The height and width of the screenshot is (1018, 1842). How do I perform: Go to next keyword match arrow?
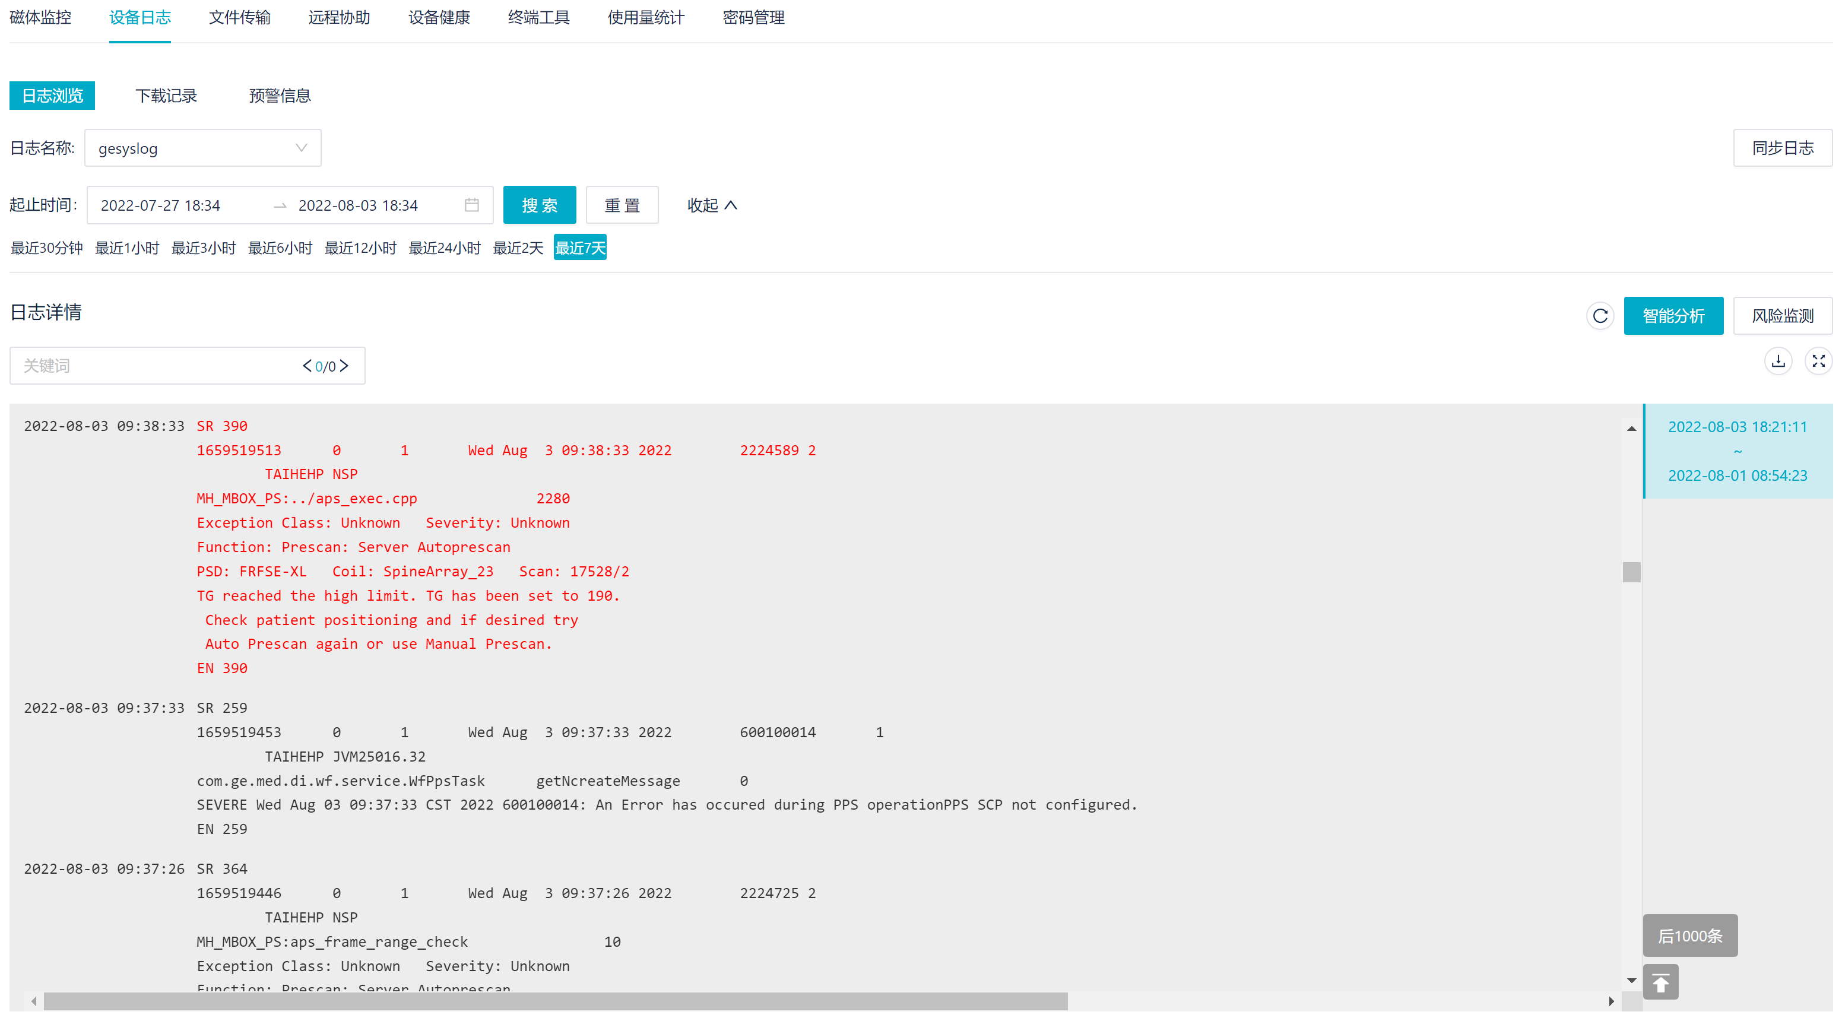pos(345,366)
